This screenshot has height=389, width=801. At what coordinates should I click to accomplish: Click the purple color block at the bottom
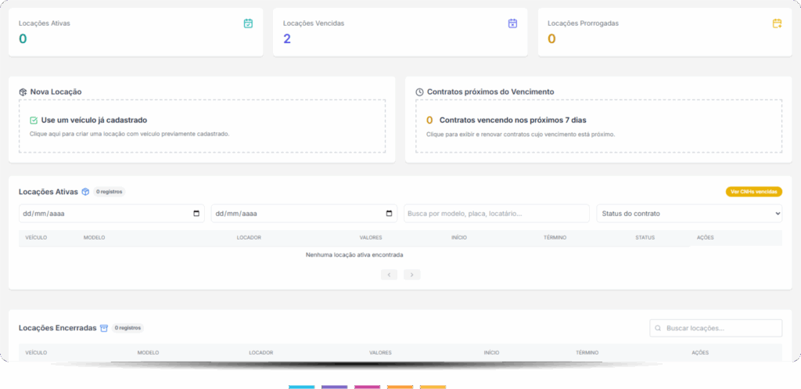[334, 387]
